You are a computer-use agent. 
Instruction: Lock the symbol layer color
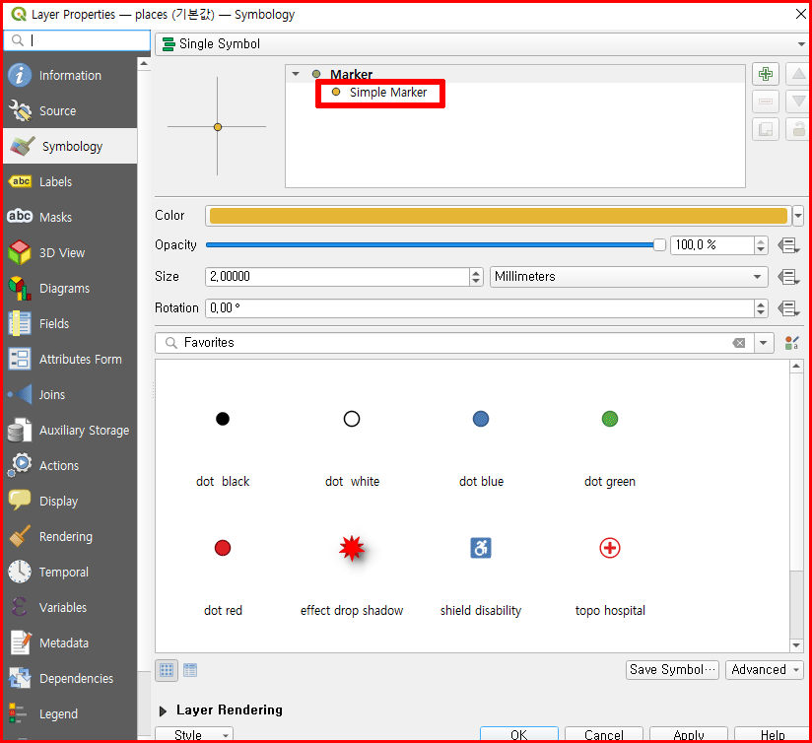(798, 129)
